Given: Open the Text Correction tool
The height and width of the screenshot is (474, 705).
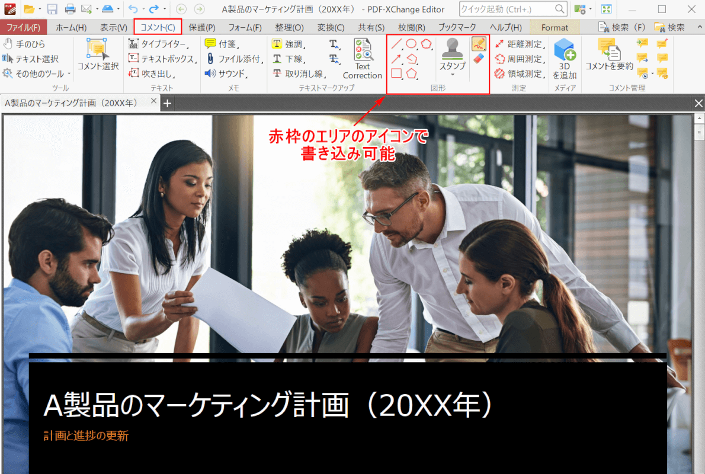Looking at the screenshot, I should click(363, 59).
